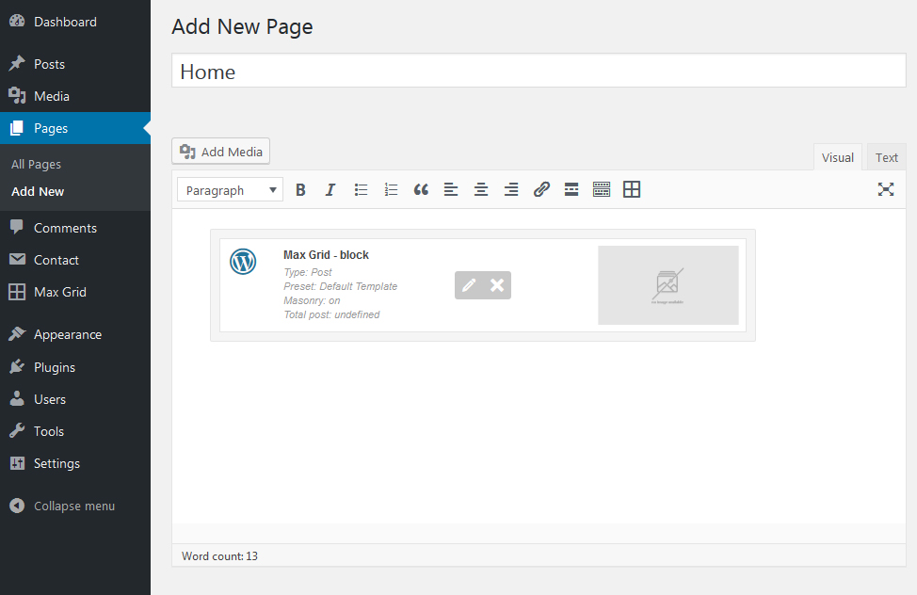Click the page title field containing Home
The width and height of the screenshot is (917, 595).
coord(539,72)
